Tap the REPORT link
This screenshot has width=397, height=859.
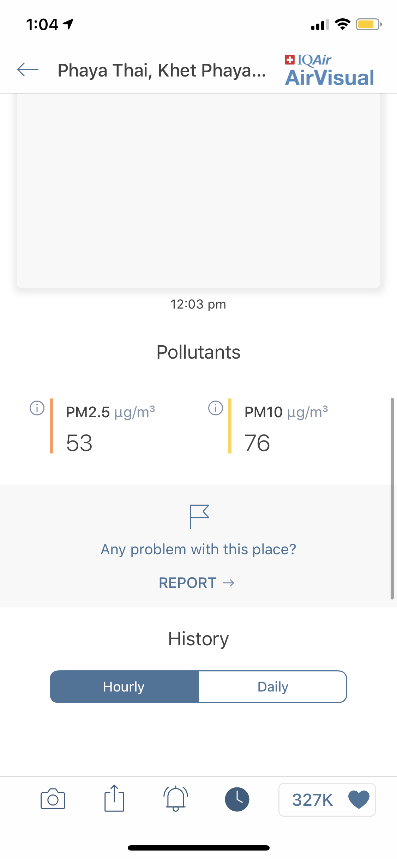click(x=197, y=583)
